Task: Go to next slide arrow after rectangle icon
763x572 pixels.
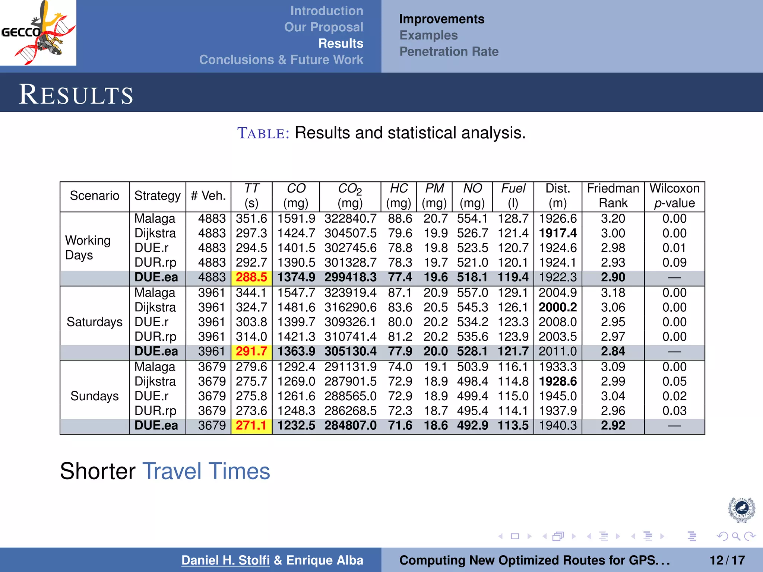Action: tap(529, 536)
